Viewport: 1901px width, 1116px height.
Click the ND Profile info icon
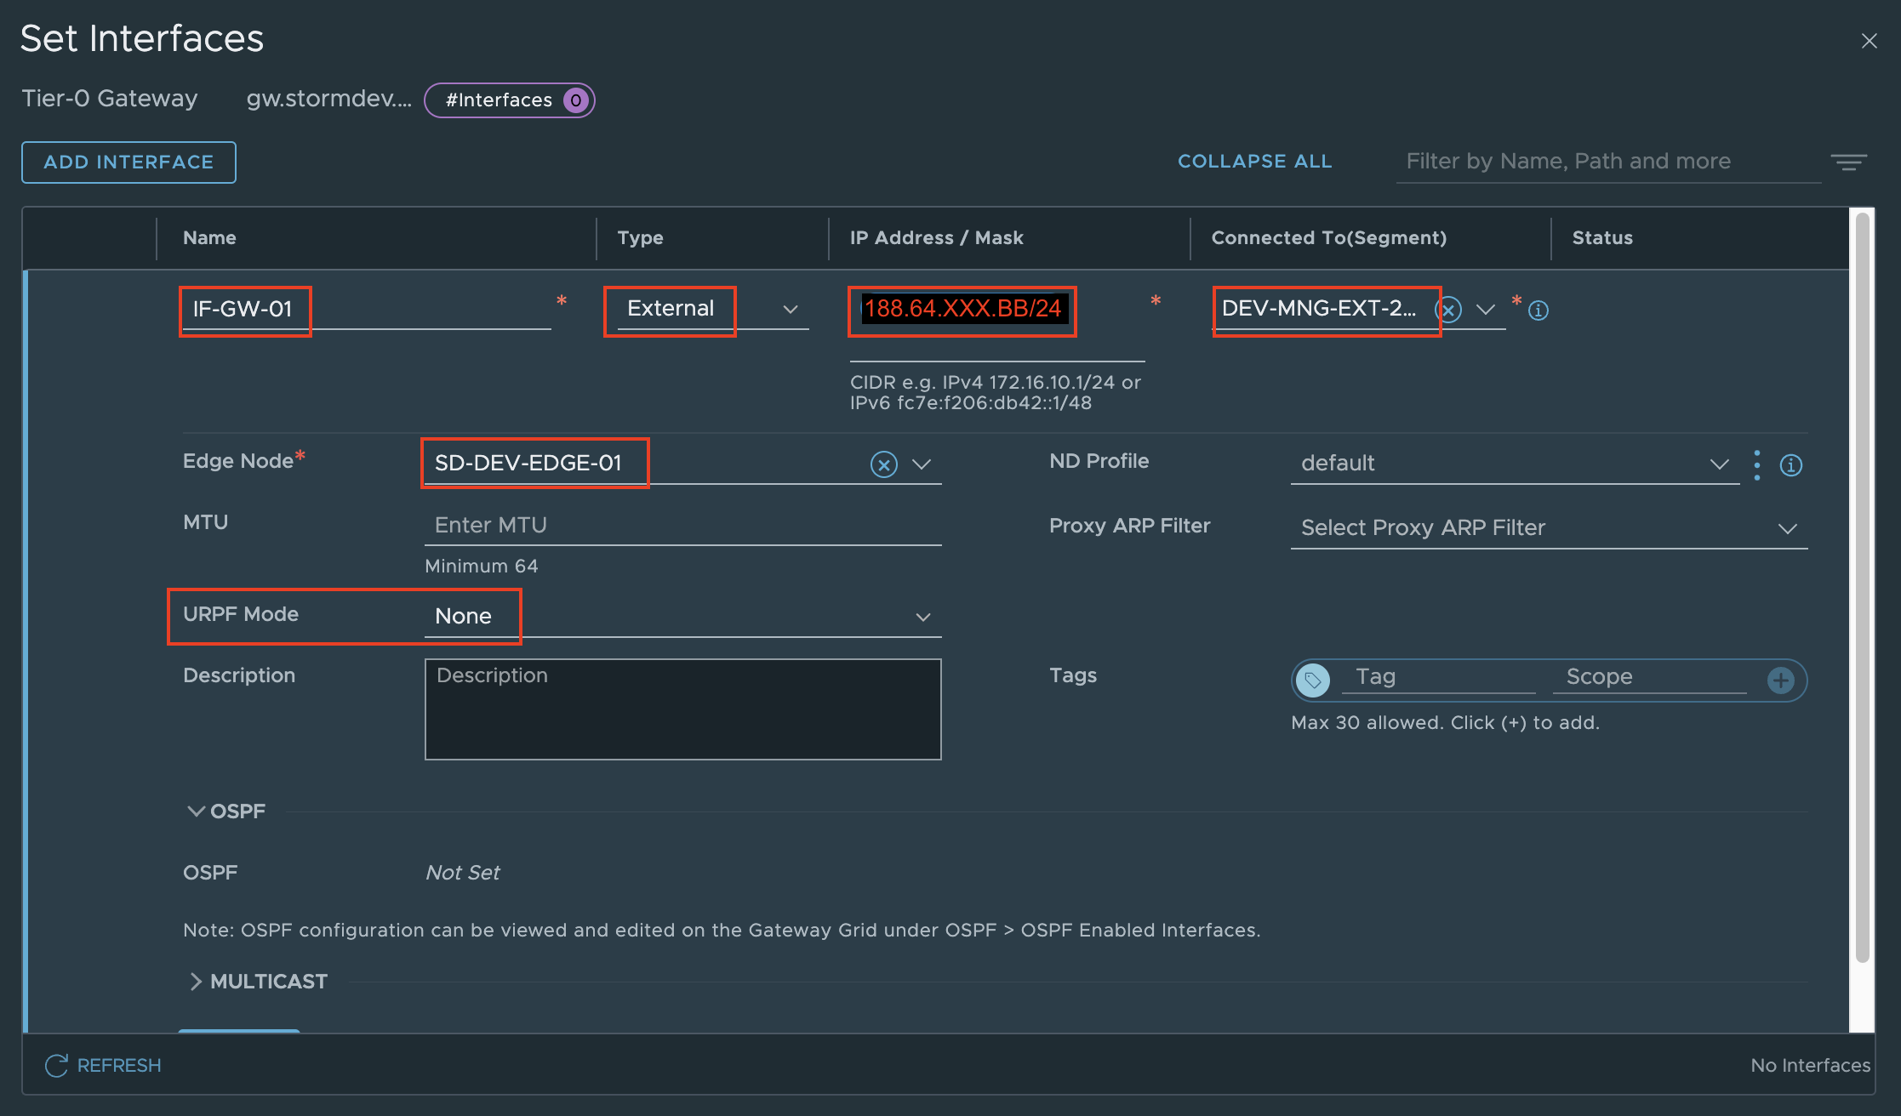coord(1791,465)
